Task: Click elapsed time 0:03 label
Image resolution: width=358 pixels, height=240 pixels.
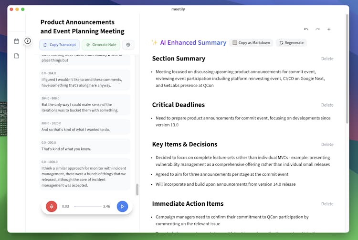Action: [x=65, y=206]
